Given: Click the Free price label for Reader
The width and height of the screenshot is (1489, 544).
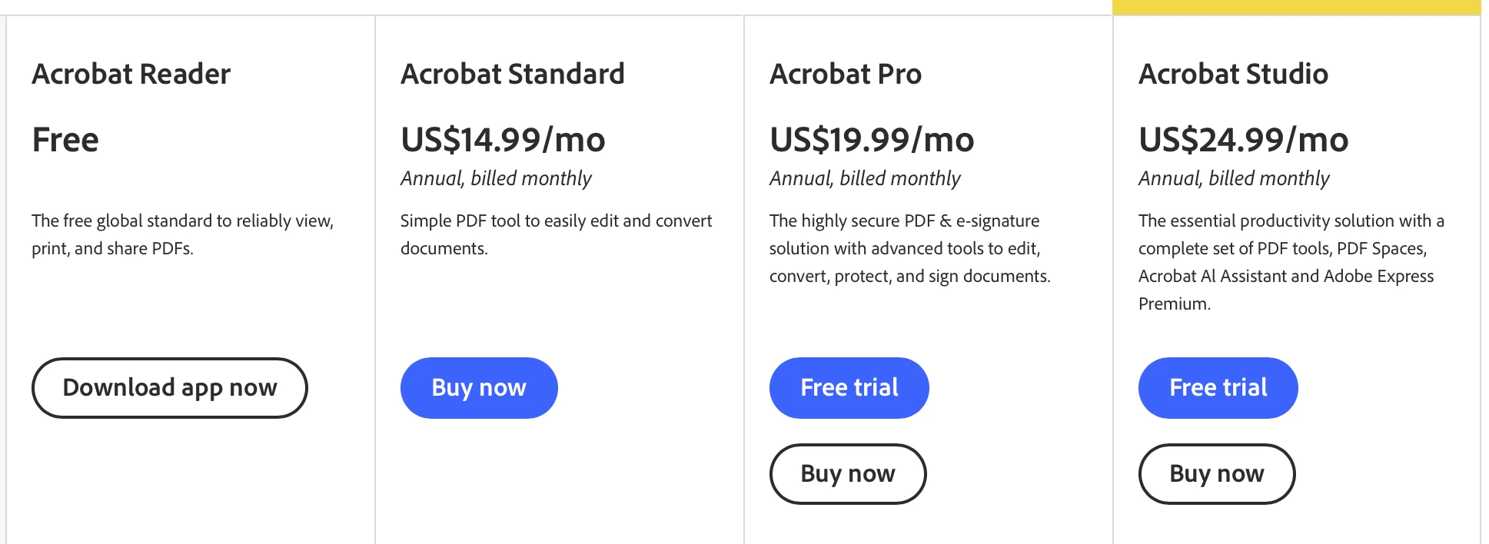Looking at the screenshot, I should pyautogui.click(x=65, y=140).
